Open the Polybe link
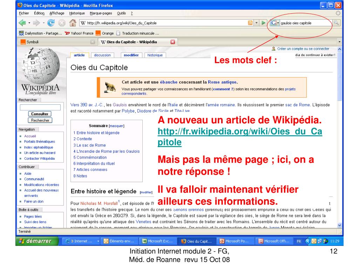The height and width of the screenshot is (269, 359). [x=128, y=111]
